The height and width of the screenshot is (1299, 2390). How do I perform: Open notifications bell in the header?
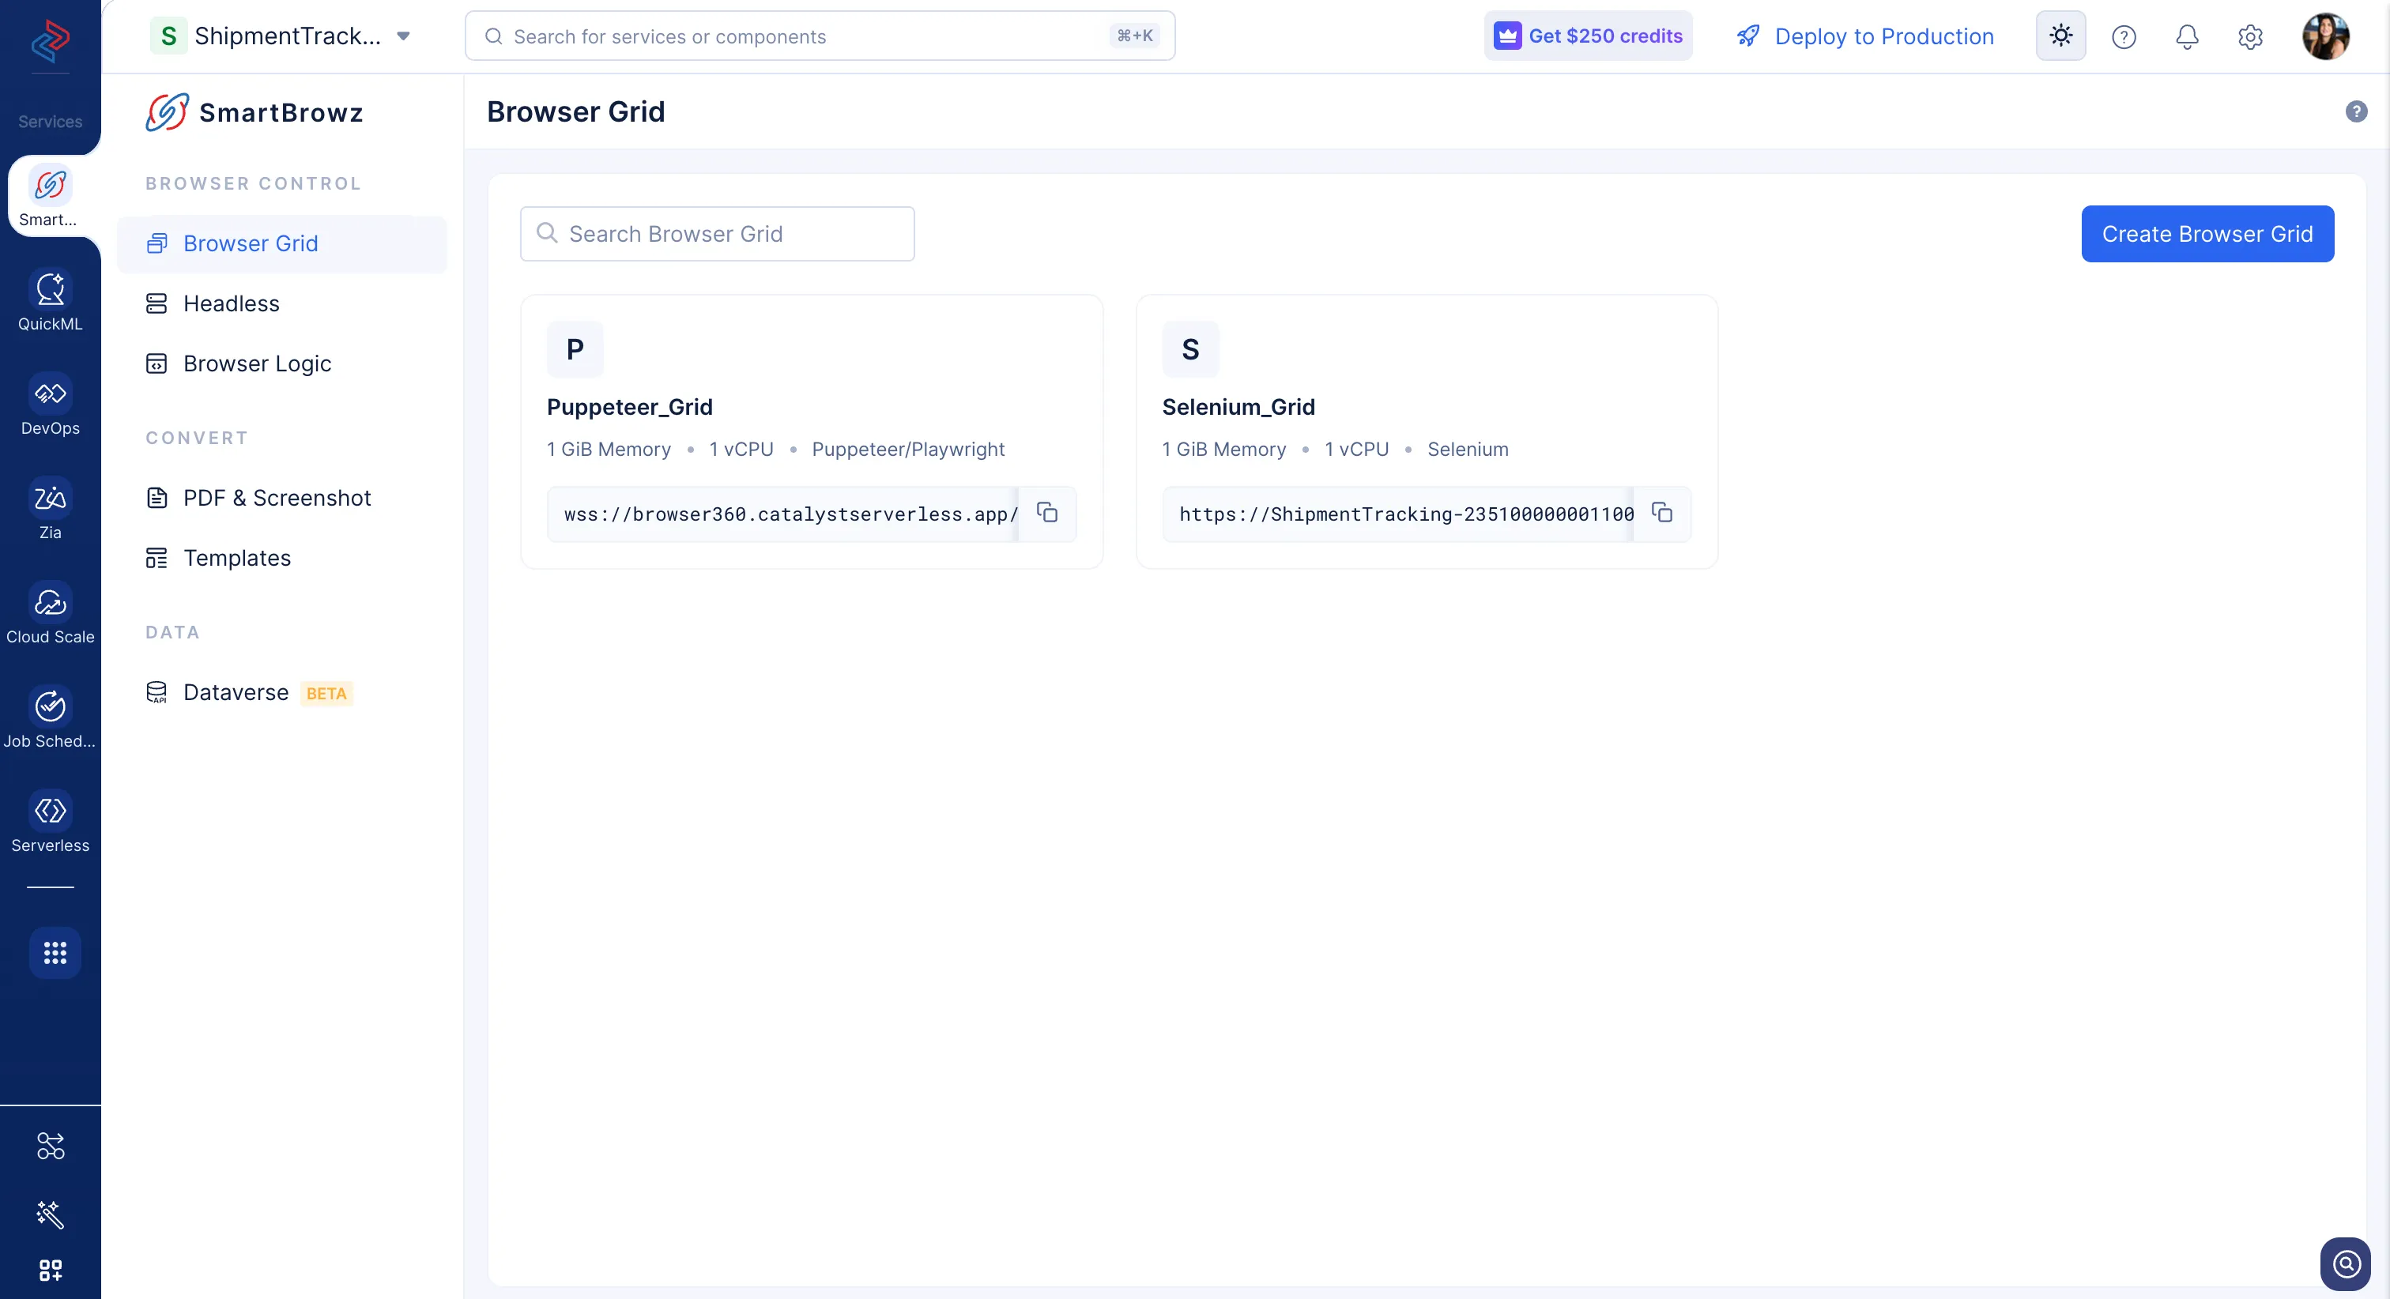[x=2187, y=36]
